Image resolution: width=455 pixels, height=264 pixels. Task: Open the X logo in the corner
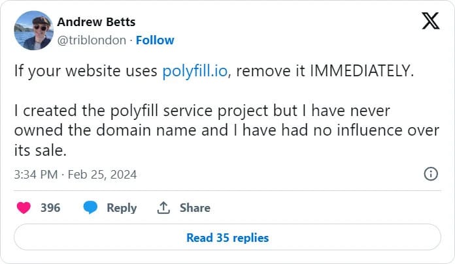[x=431, y=21]
